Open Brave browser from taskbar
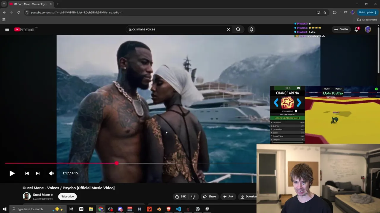This screenshot has height=213, width=380. pos(168,209)
